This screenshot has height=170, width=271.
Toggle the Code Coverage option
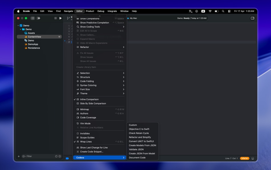[100, 118]
